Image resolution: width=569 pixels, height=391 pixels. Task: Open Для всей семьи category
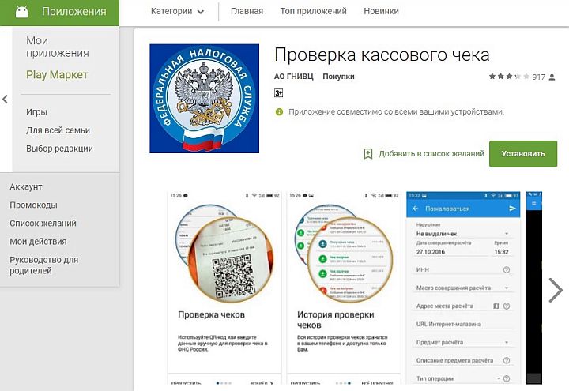point(58,130)
